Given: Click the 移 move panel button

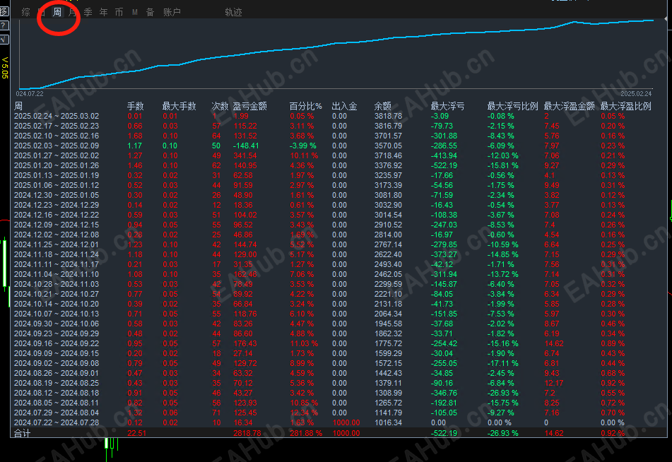Looking at the screenshot, I should coord(4,11).
